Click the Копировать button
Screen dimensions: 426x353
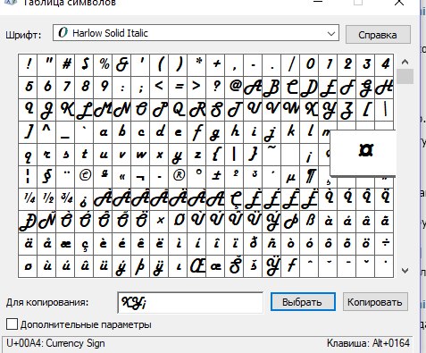click(375, 302)
